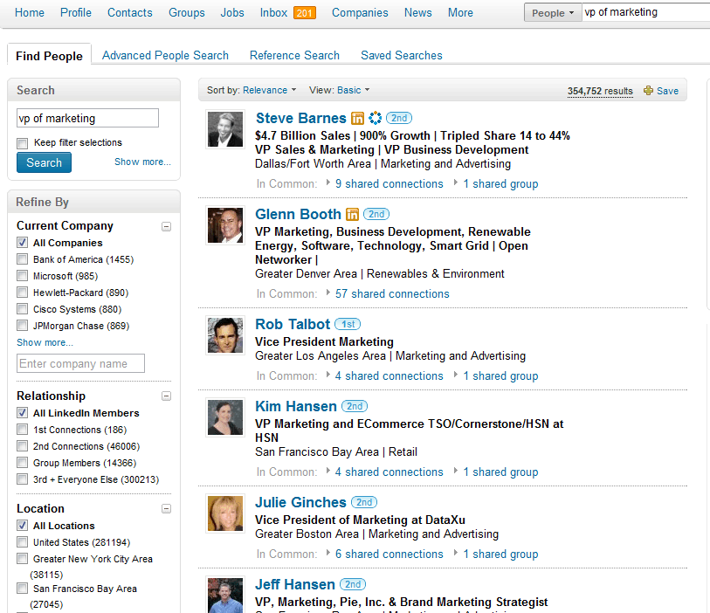
Task: Focus the Enter company name field
Action: (x=80, y=363)
